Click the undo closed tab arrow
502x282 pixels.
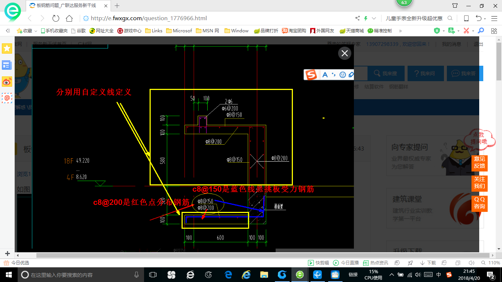[x=478, y=18]
